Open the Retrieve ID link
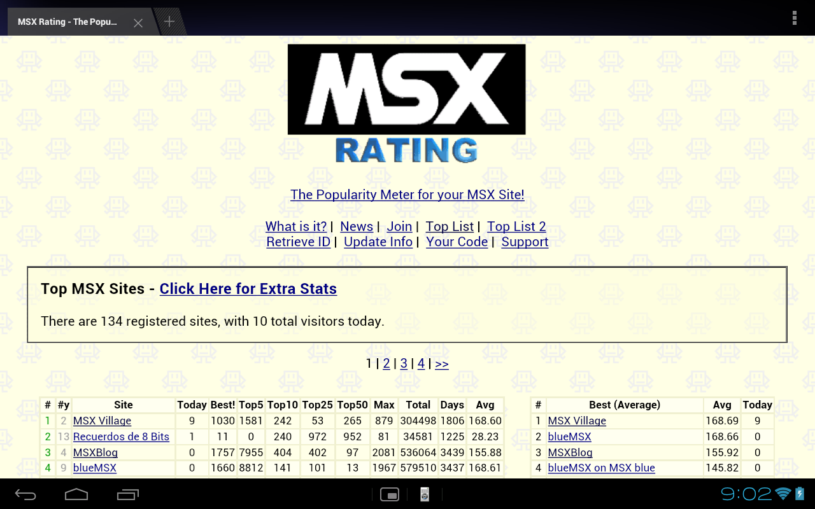The height and width of the screenshot is (509, 815). point(299,242)
